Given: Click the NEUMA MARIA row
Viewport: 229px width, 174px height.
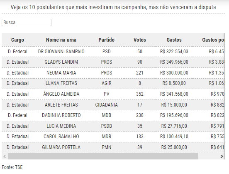Looking at the screenshot, I should click(x=113, y=73).
